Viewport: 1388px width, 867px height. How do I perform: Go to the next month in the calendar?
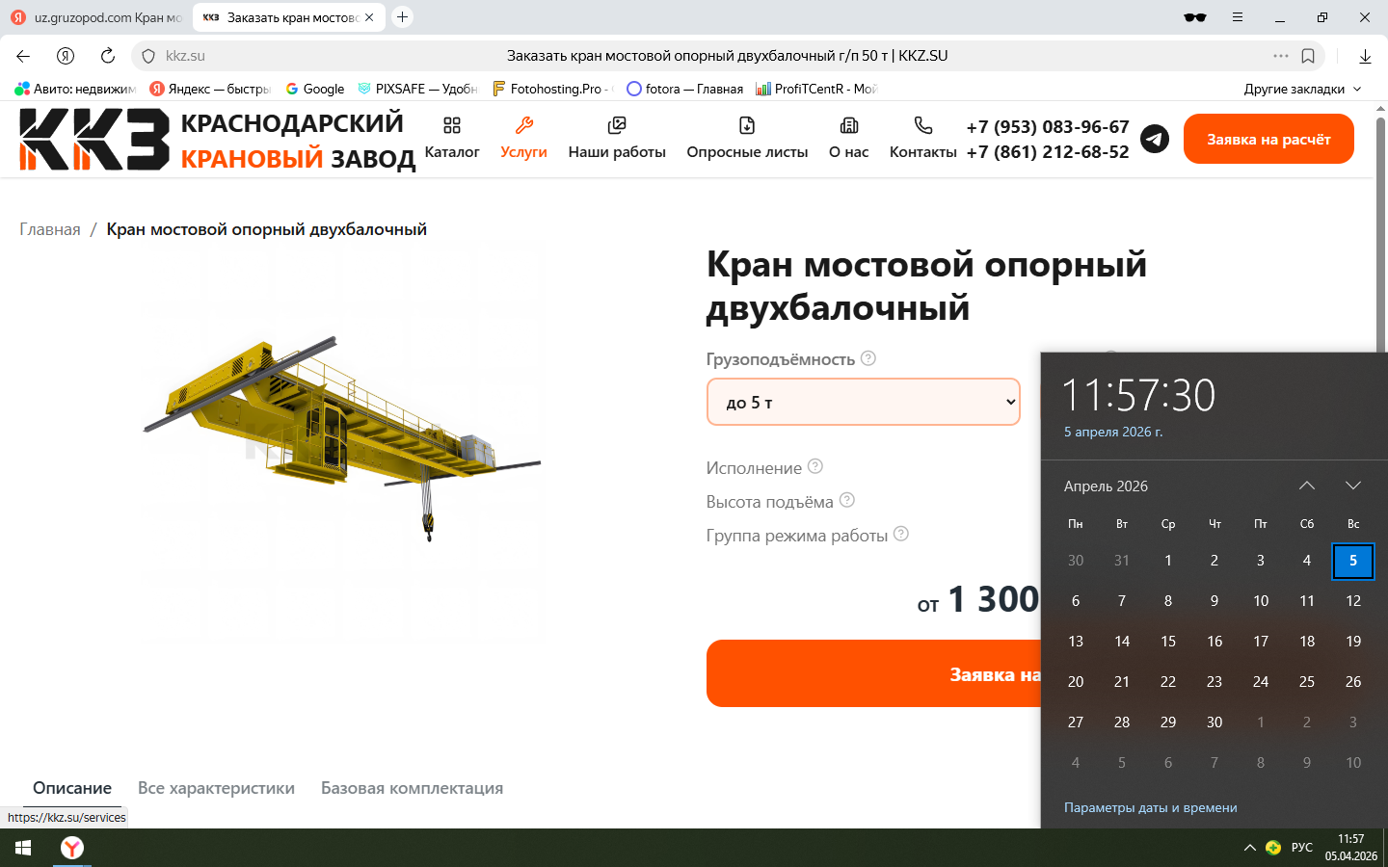(1353, 486)
